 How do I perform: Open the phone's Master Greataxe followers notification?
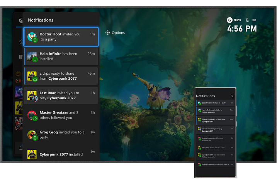[215, 139]
